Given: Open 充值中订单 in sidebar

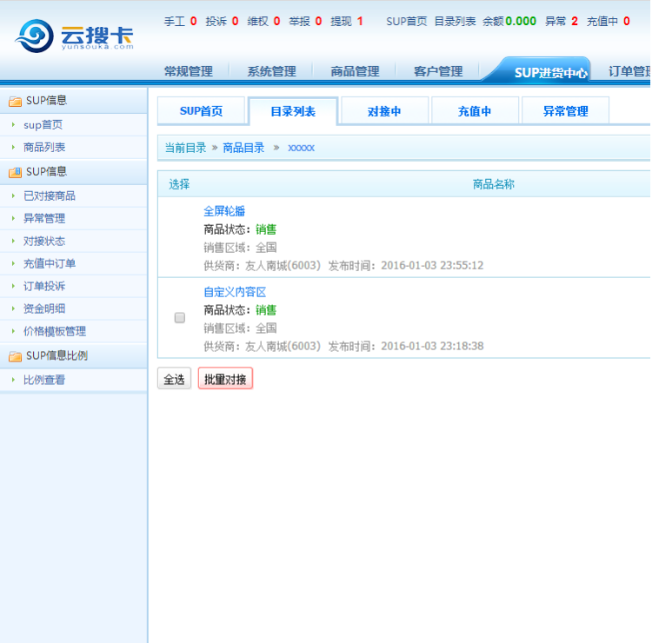Looking at the screenshot, I should pyautogui.click(x=50, y=263).
